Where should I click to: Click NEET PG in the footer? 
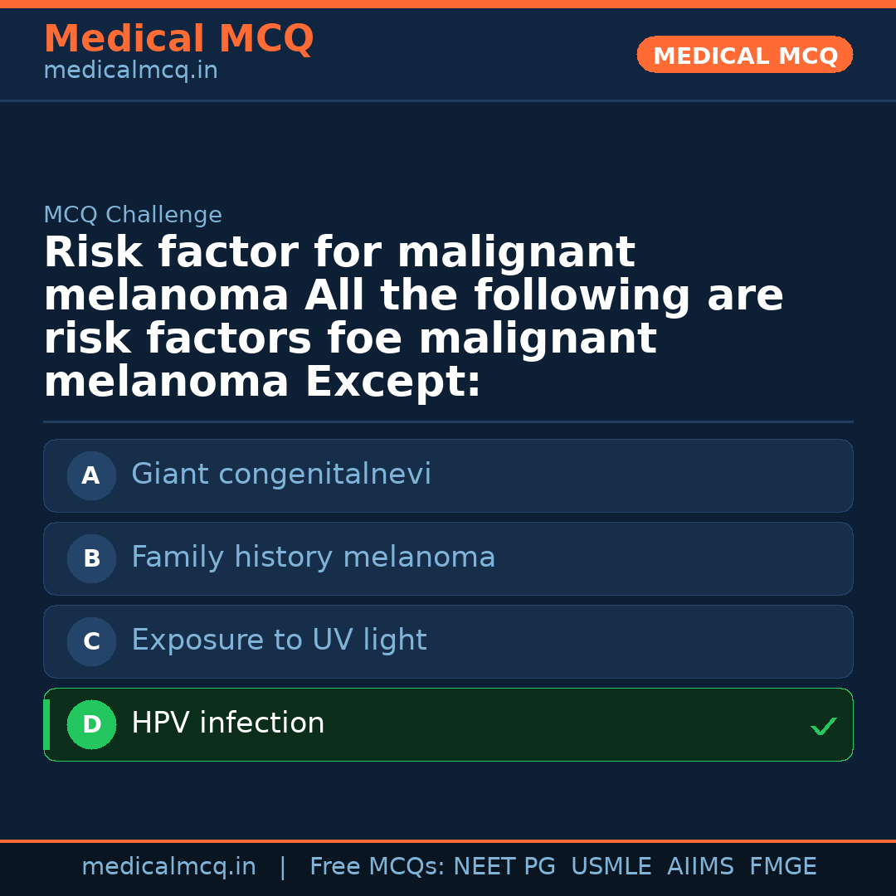tap(504, 867)
